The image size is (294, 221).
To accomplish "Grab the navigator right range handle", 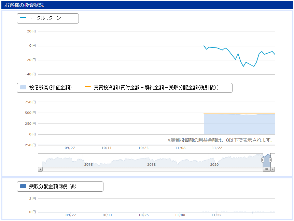I will (270, 160).
